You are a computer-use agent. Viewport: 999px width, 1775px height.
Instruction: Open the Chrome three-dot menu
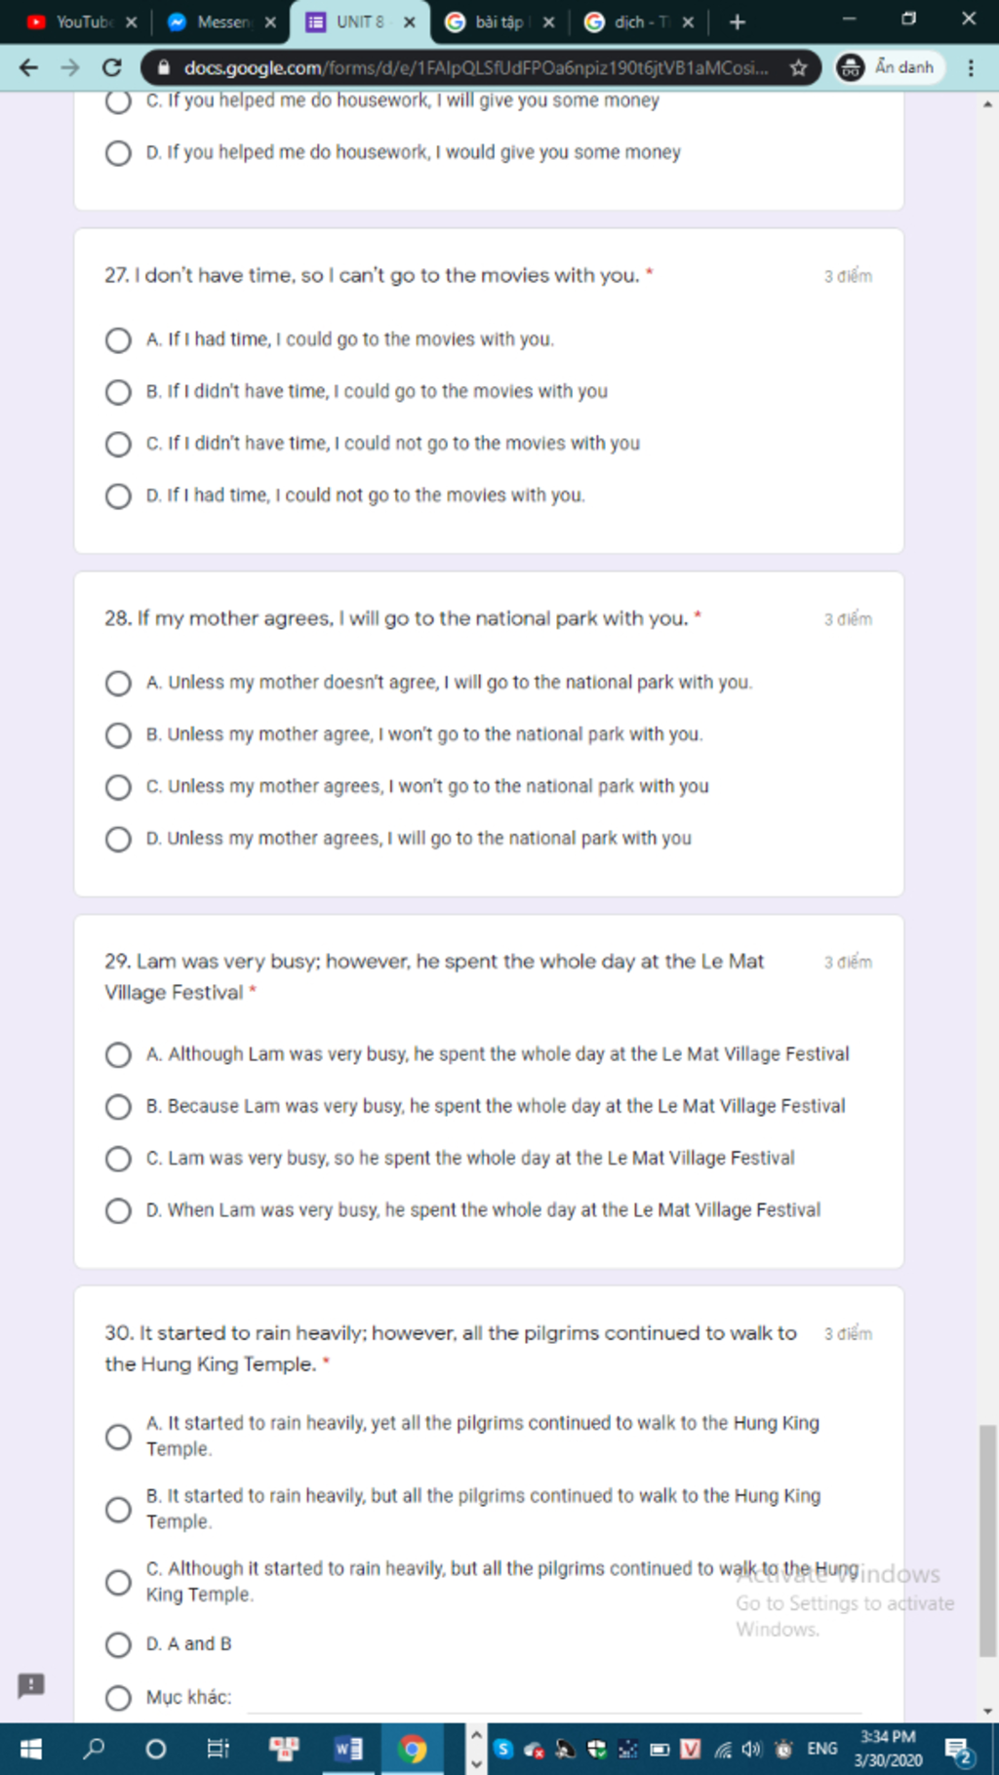pyautogui.click(x=970, y=67)
